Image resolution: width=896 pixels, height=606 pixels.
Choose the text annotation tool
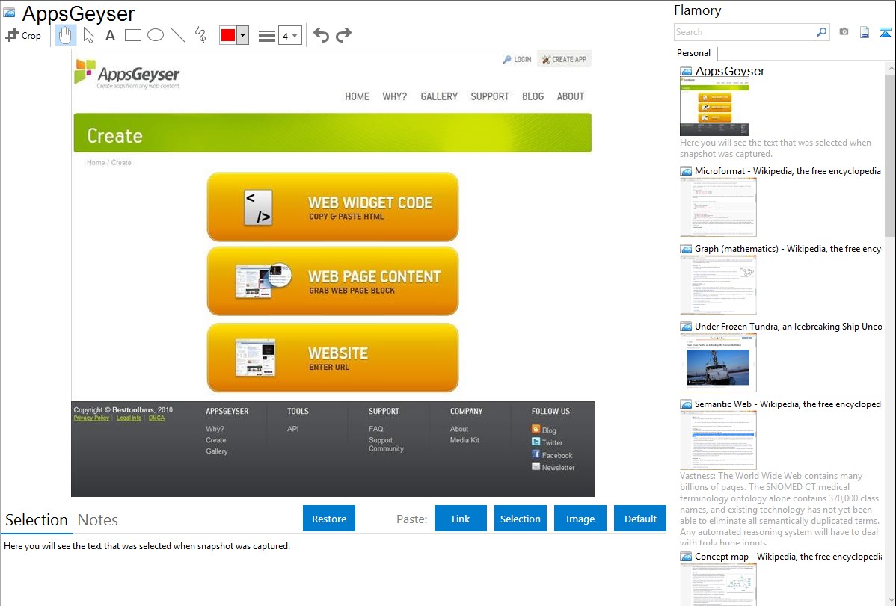[110, 35]
